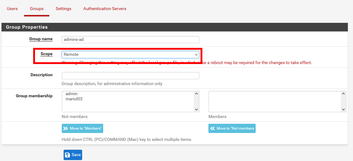
Task: Click the Description input field
Action: [130, 76]
